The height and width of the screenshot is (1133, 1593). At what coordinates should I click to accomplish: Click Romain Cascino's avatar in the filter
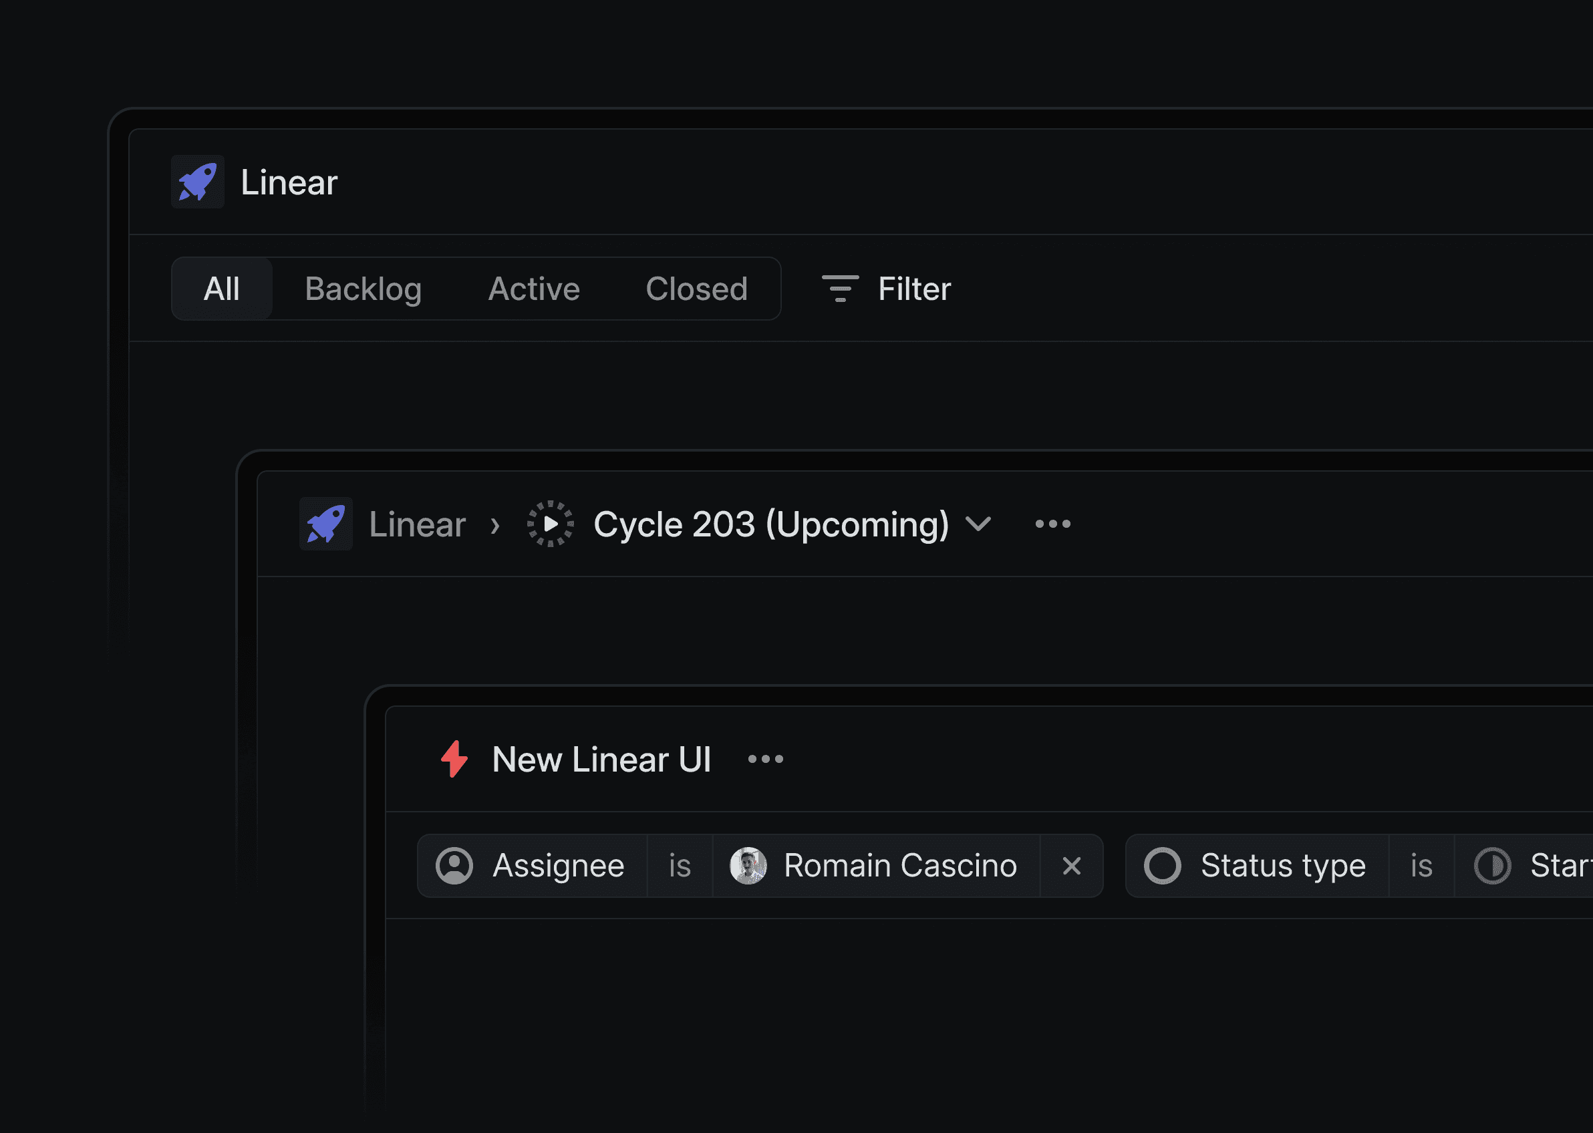(x=747, y=865)
